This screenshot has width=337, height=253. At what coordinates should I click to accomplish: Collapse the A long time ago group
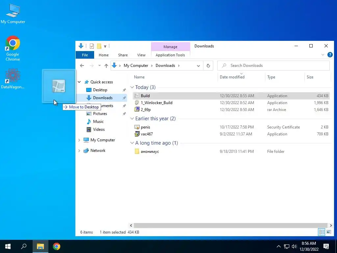(132, 143)
